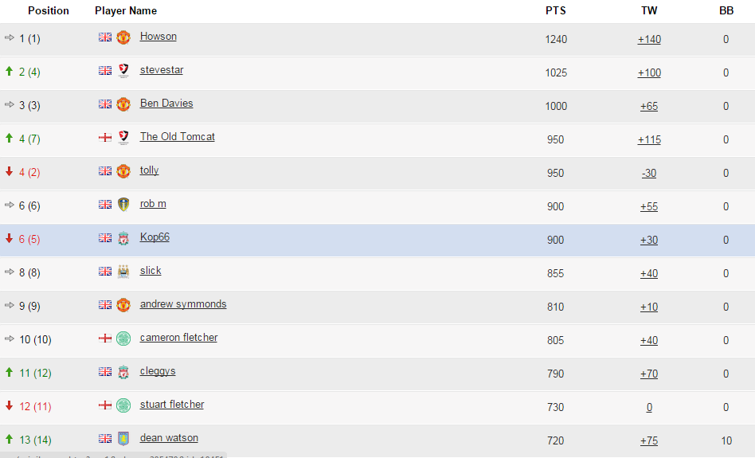Click red down arrow beside tolly's position
The image size is (755, 458).
click(x=9, y=171)
